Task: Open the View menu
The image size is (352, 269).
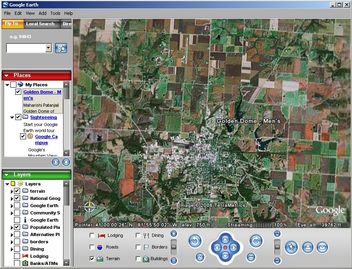Action: point(30,13)
